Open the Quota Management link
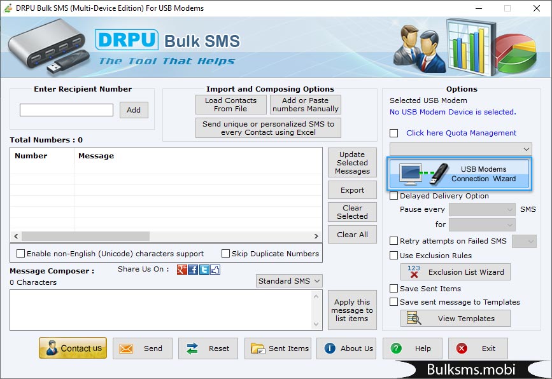This screenshot has height=379, width=552. 461,133
